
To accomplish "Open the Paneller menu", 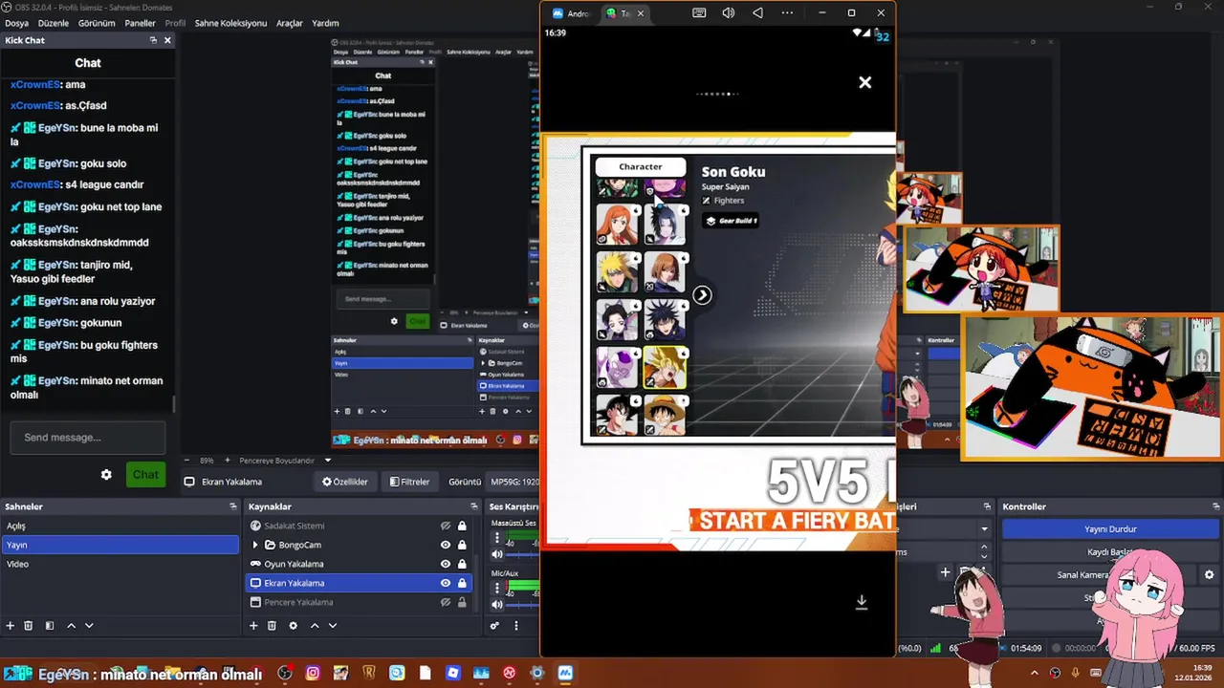I will tap(140, 23).
